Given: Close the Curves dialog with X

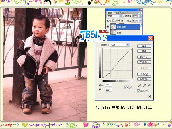Looking at the screenshot, I should pos(150,38).
